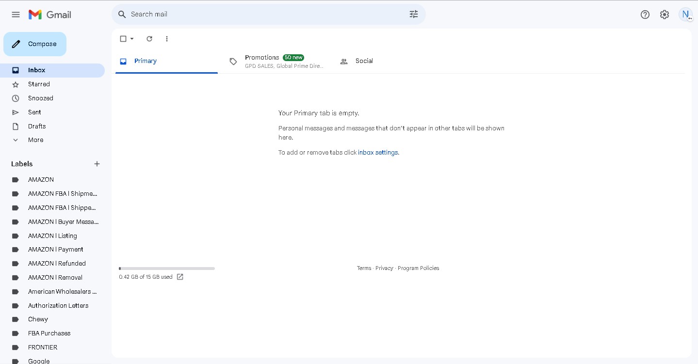Open the Terms link
The height and width of the screenshot is (364, 698).
(364, 269)
